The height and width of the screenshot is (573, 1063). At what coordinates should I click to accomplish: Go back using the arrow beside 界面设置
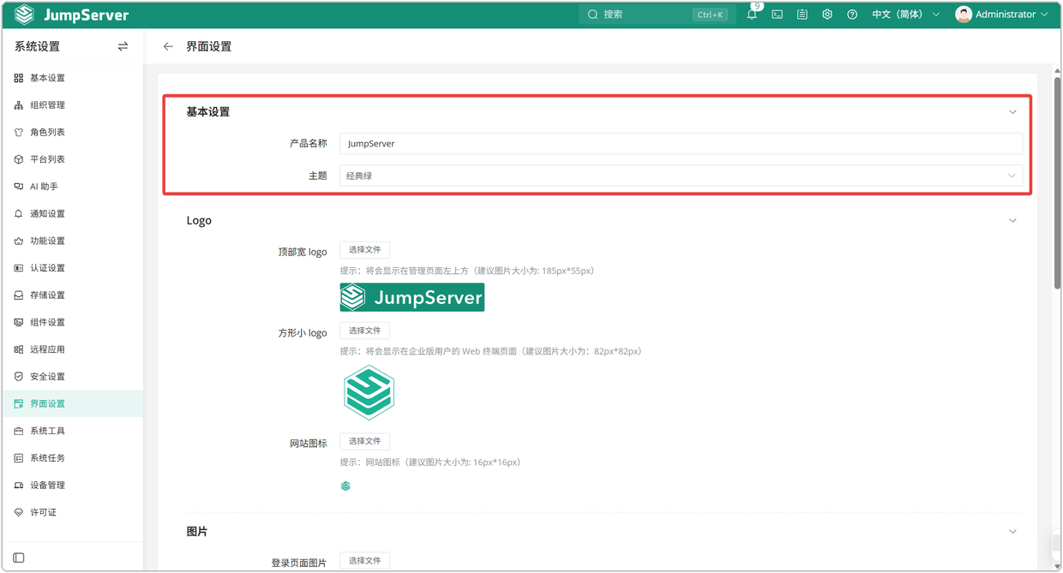[x=168, y=46]
